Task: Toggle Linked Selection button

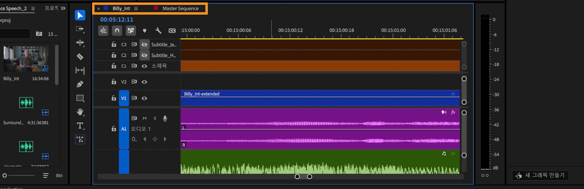Action: pos(130,30)
